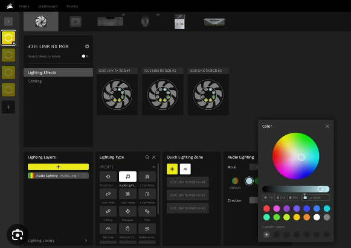Image resolution: width=351 pixels, height=248 pixels.
Task: Switch to Lighting Effects section
Action: tap(58, 72)
